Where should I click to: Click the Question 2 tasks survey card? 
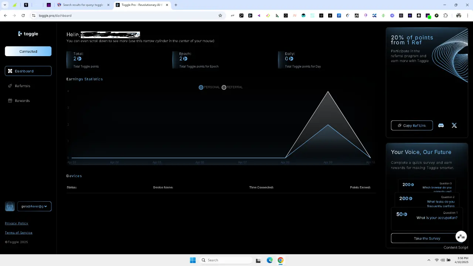(427, 200)
